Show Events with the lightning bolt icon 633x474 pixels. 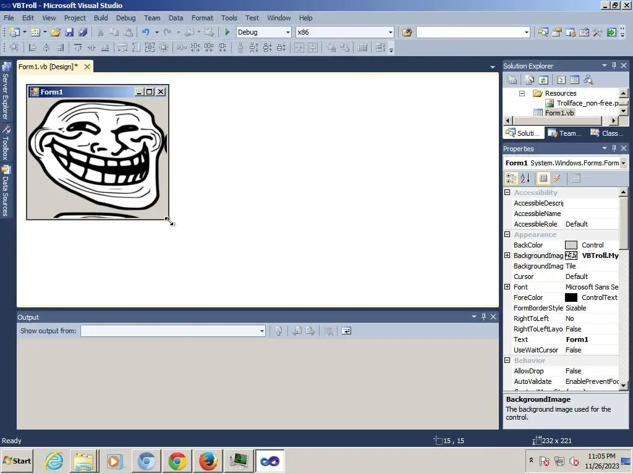coord(558,178)
